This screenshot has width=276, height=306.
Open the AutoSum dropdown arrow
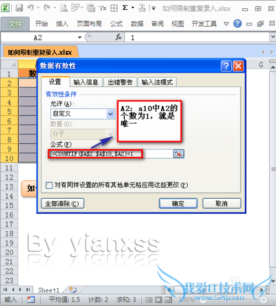(132, 8)
